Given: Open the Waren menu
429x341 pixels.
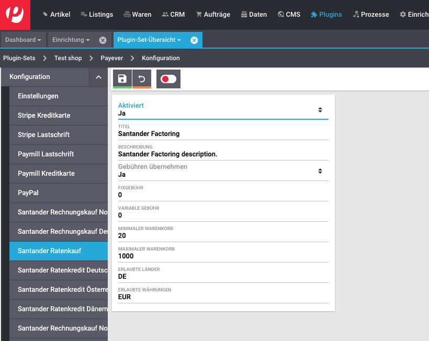Looking at the screenshot, I should tap(138, 15).
